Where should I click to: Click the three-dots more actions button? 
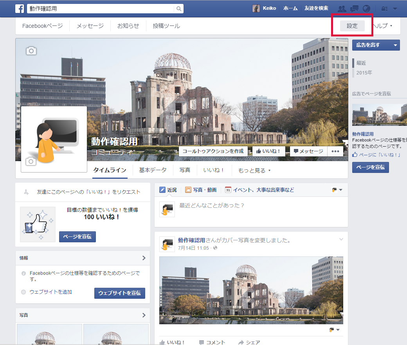tap(335, 151)
